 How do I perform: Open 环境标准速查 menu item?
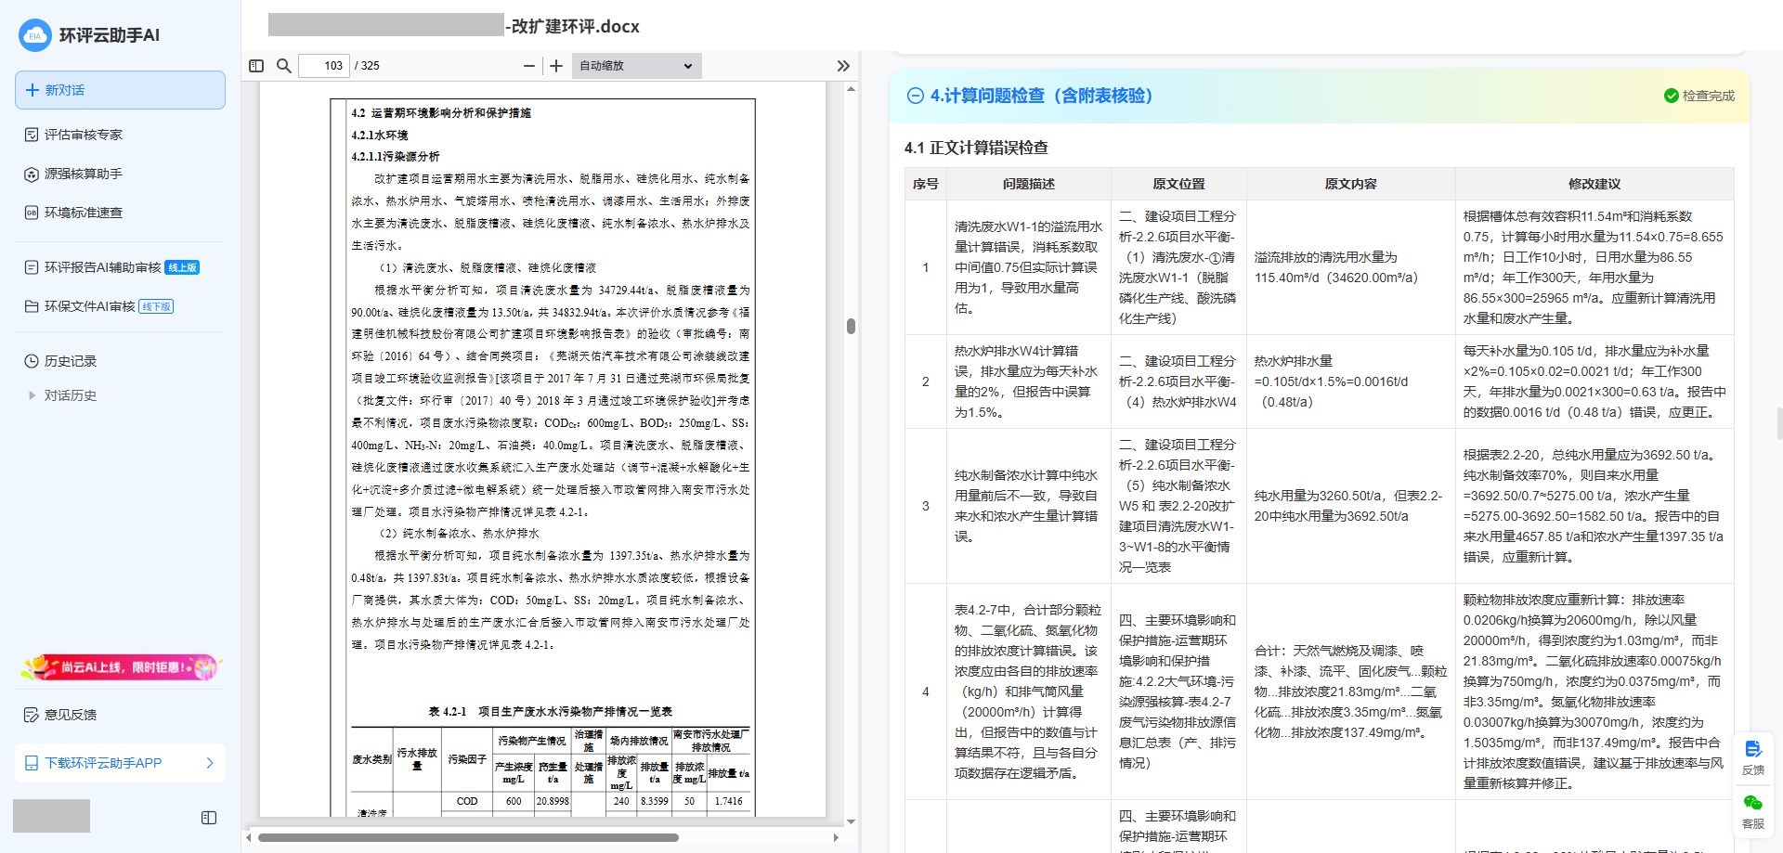click(84, 213)
